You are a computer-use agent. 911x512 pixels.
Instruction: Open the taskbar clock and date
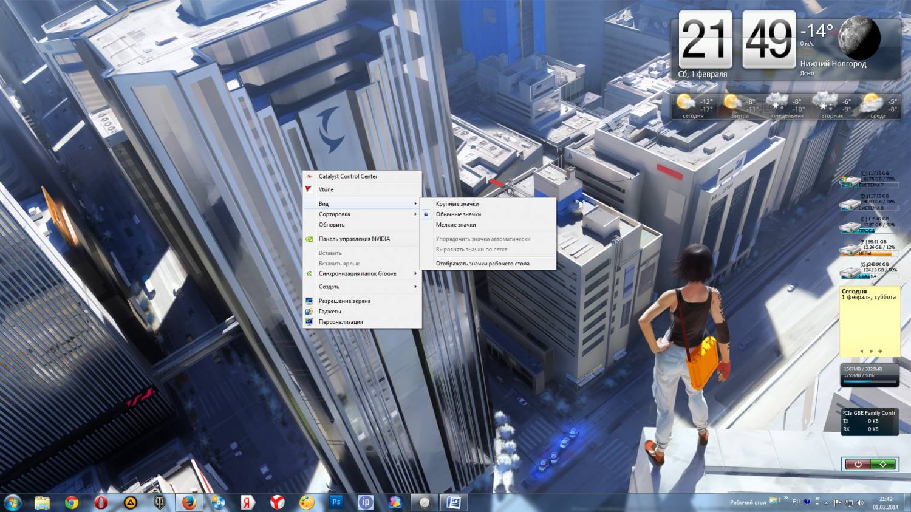885,503
